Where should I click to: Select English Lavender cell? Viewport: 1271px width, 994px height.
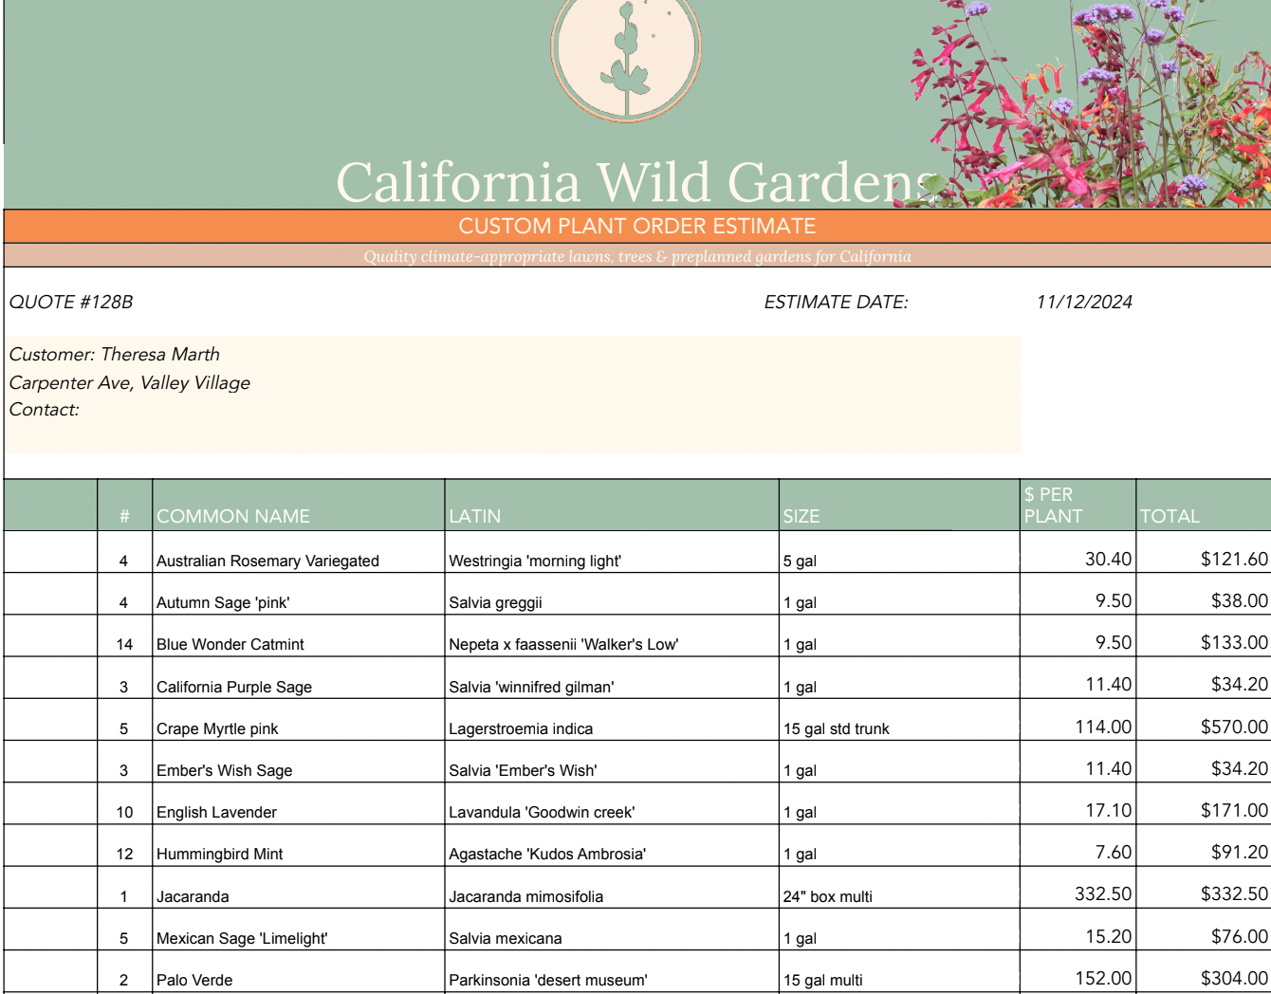coord(299,803)
